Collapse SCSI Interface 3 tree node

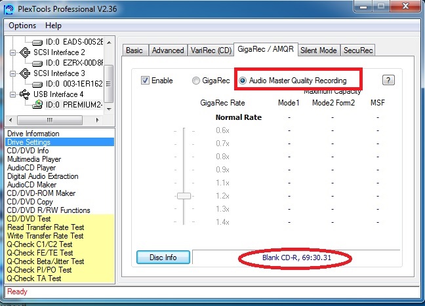tap(12, 73)
